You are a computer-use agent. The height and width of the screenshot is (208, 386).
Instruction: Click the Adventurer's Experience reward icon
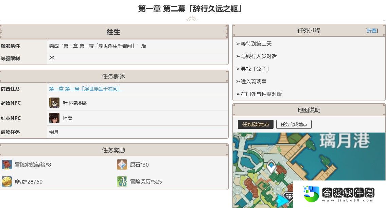point(7,164)
